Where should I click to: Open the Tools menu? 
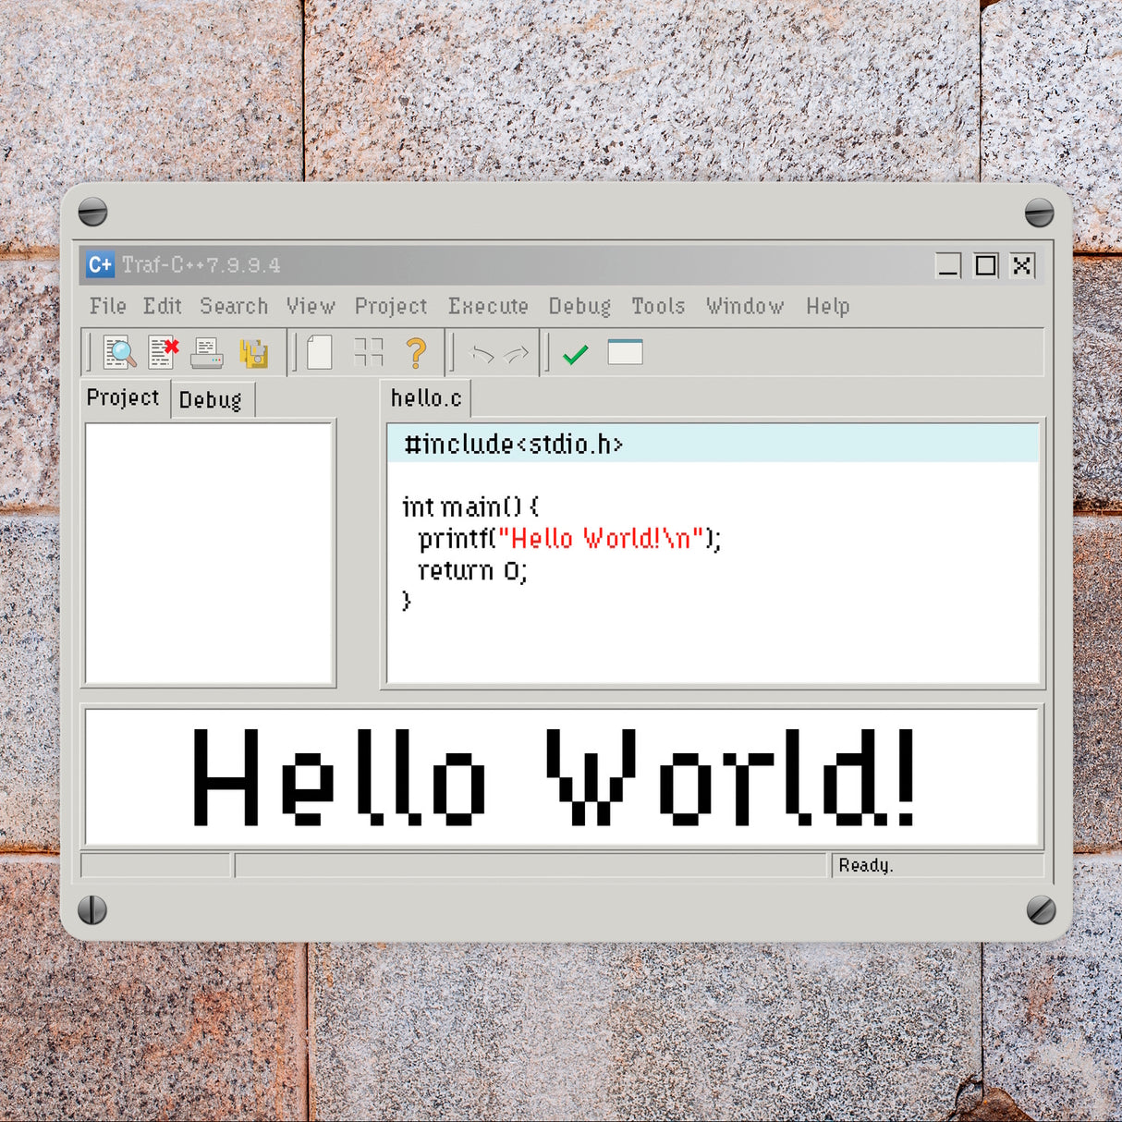click(658, 306)
